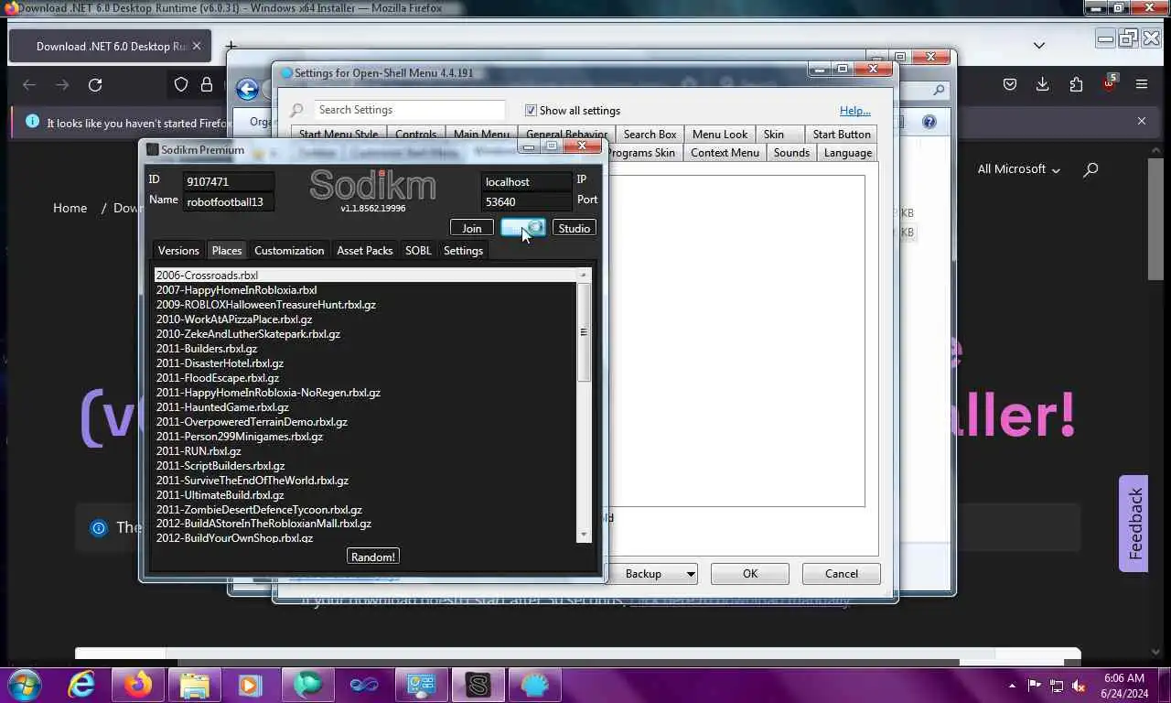The width and height of the screenshot is (1171, 703).
Task: Click the network tray icon
Action: click(1057, 686)
